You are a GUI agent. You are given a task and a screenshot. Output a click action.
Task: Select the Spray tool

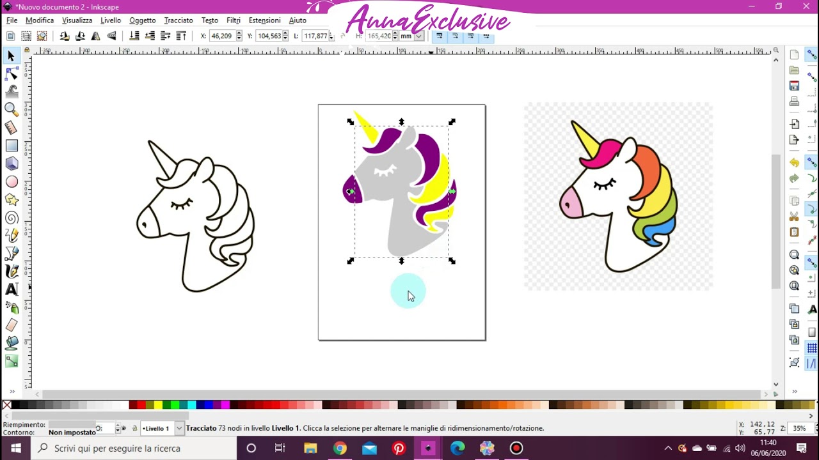point(11,307)
